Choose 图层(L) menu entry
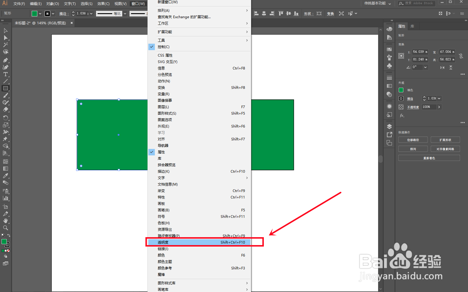This screenshot has height=292, width=468. coord(199,107)
